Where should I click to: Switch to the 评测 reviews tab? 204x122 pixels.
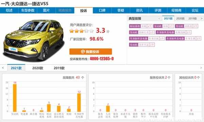[158, 11]
